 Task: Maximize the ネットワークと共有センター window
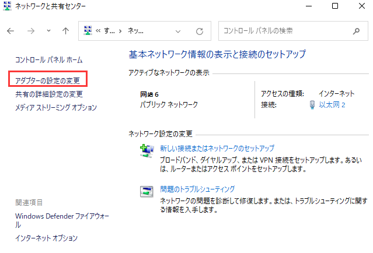(x=335, y=6)
